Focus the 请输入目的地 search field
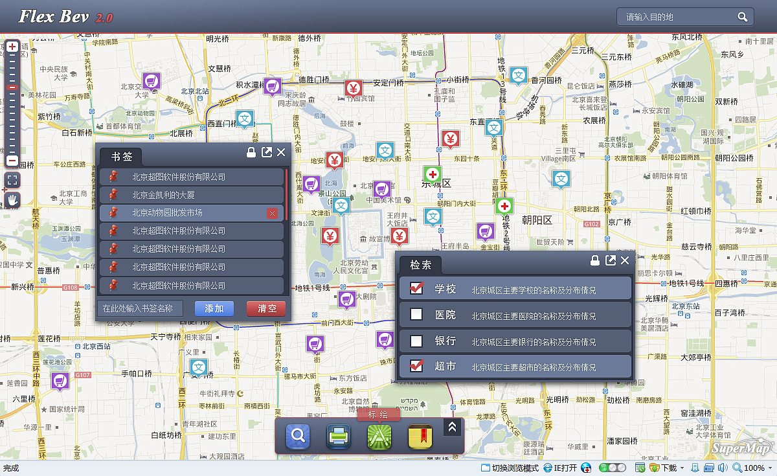The image size is (777, 476). coord(685,17)
